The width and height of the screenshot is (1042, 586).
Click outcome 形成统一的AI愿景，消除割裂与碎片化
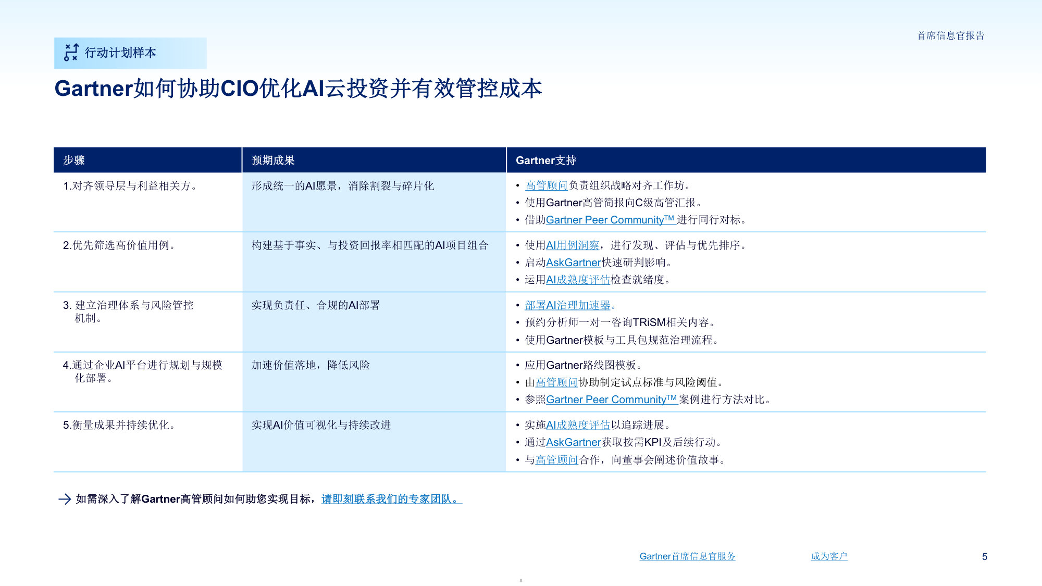point(342,186)
